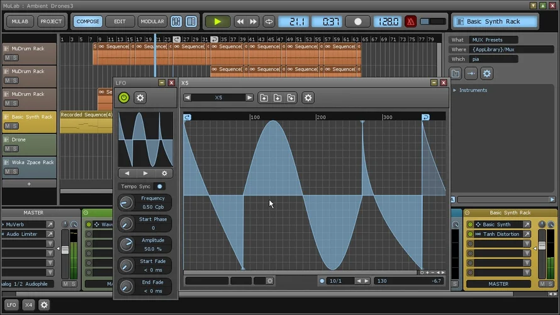Click the PROJECT button

[x=51, y=21]
